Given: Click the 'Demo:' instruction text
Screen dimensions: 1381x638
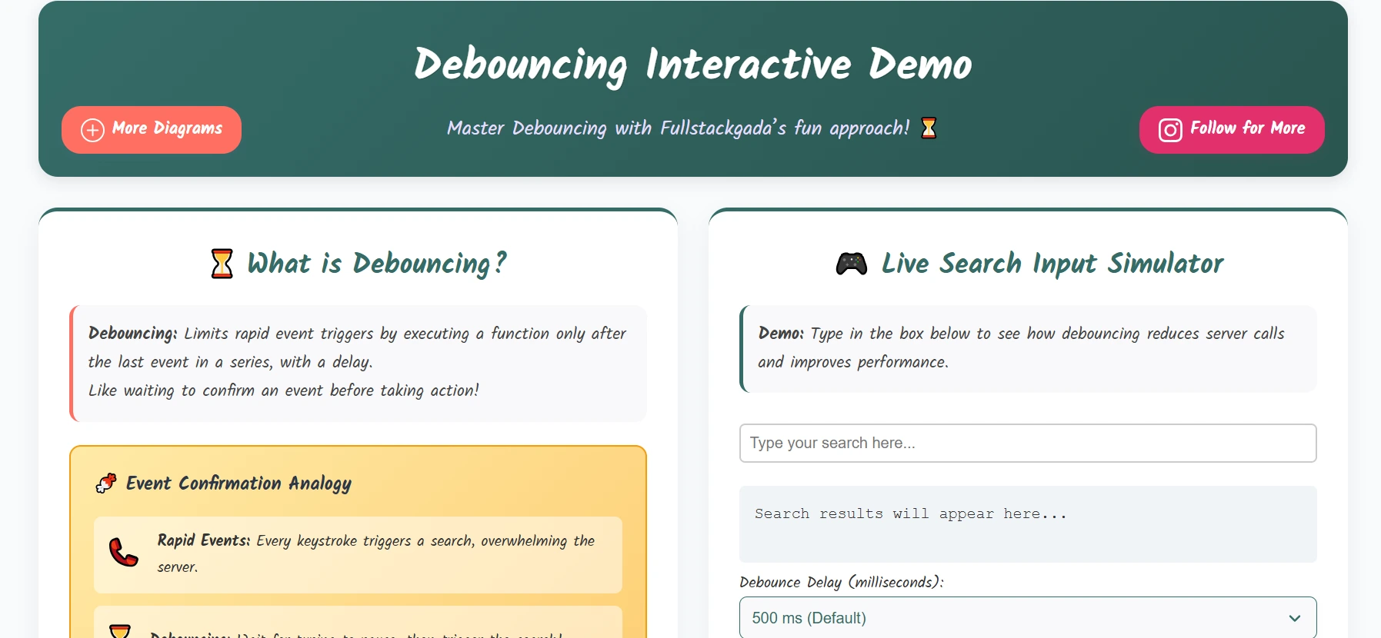Looking at the screenshot, I should pos(1021,347).
